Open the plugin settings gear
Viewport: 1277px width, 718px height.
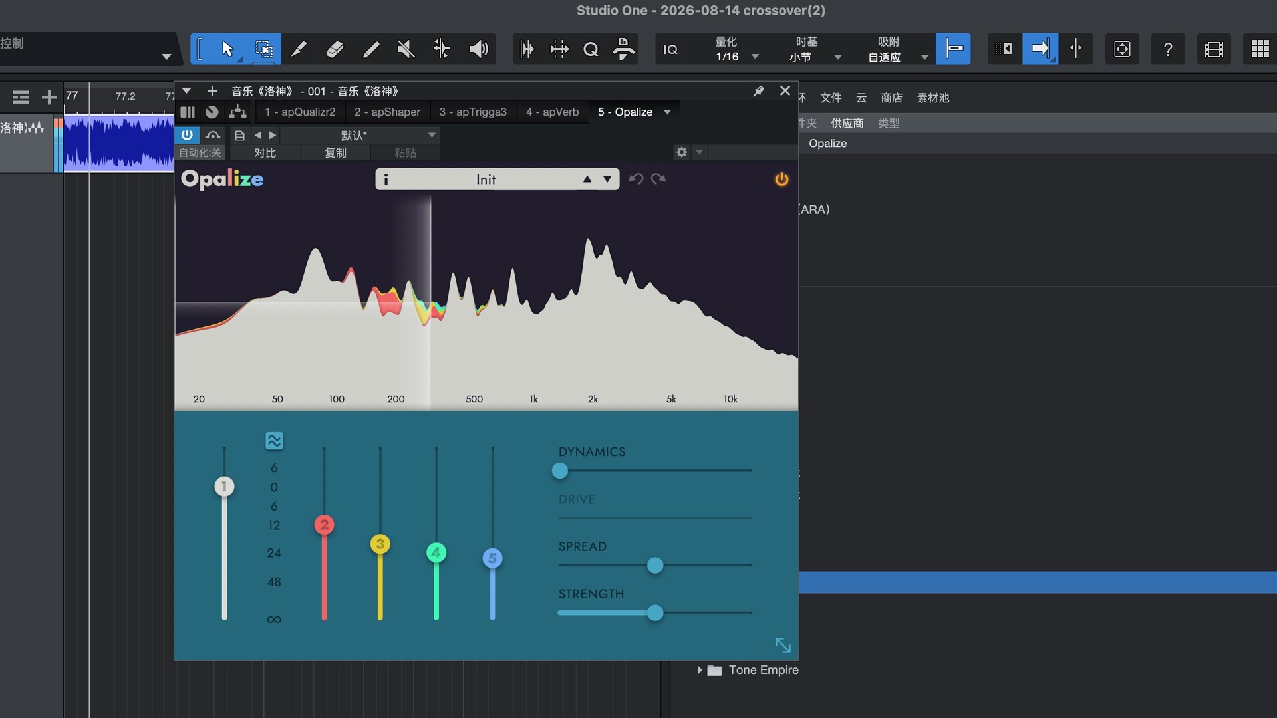point(681,152)
